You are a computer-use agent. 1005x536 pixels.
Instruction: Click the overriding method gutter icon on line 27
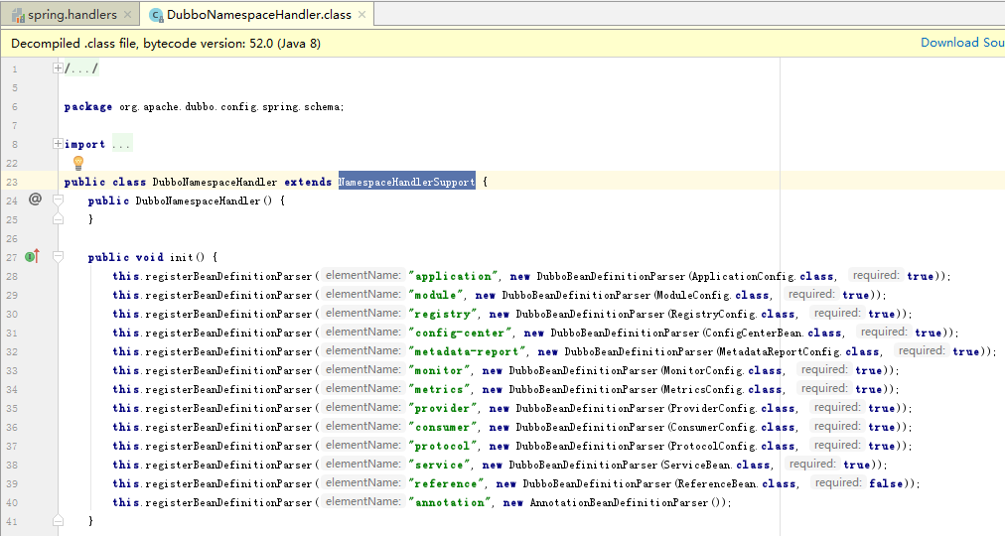[x=32, y=256]
